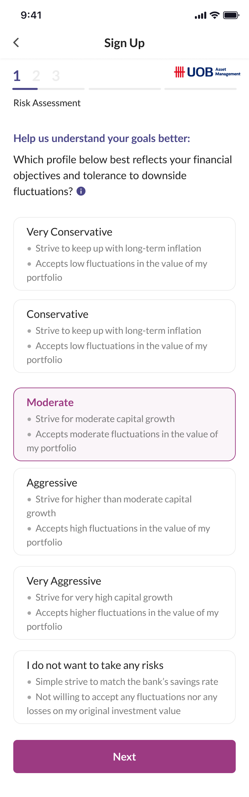This screenshot has height=797, width=249.
Task: Choose the Moderate risk profile
Action: coord(124,424)
